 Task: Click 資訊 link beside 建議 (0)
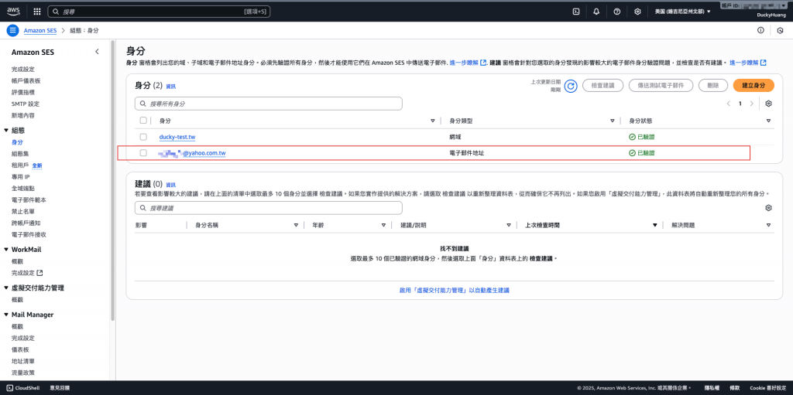tap(171, 185)
